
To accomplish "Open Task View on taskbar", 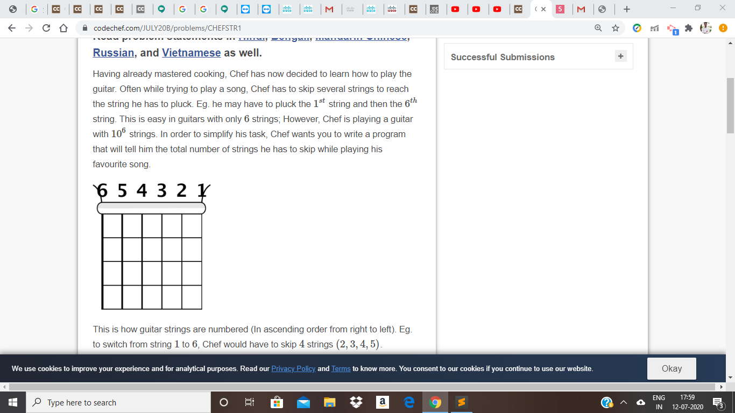I will 250,402.
